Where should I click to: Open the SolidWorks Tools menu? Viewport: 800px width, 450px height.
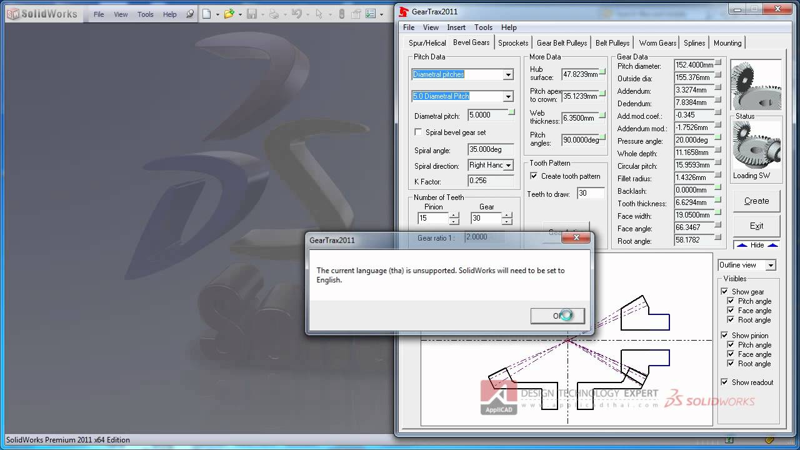146,14
